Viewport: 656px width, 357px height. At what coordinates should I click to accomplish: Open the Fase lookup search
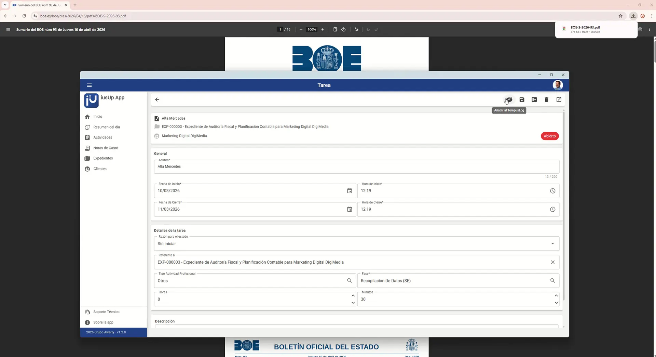(552, 281)
